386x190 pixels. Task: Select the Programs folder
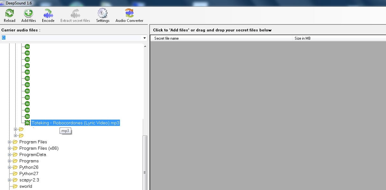pyautogui.click(x=29, y=161)
